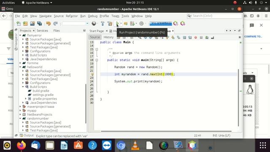Click the red Start Macro Recording icon
Screen dimensions: 270x152
point(196,38)
